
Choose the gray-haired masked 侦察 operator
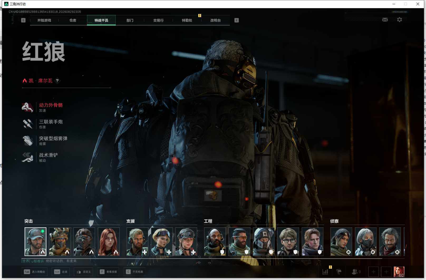click(366, 242)
